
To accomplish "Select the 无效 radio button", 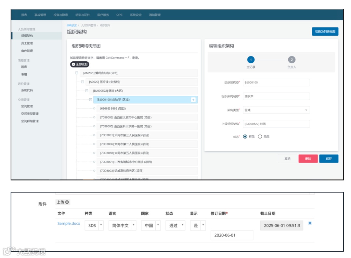I will point(260,137).
